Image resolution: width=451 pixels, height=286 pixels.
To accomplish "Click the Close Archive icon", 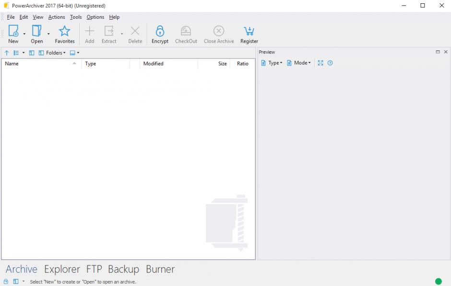I will [219, 31].
